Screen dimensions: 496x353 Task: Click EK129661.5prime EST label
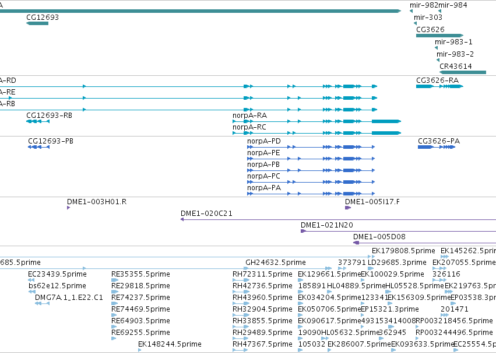click(x=329, y=274)
